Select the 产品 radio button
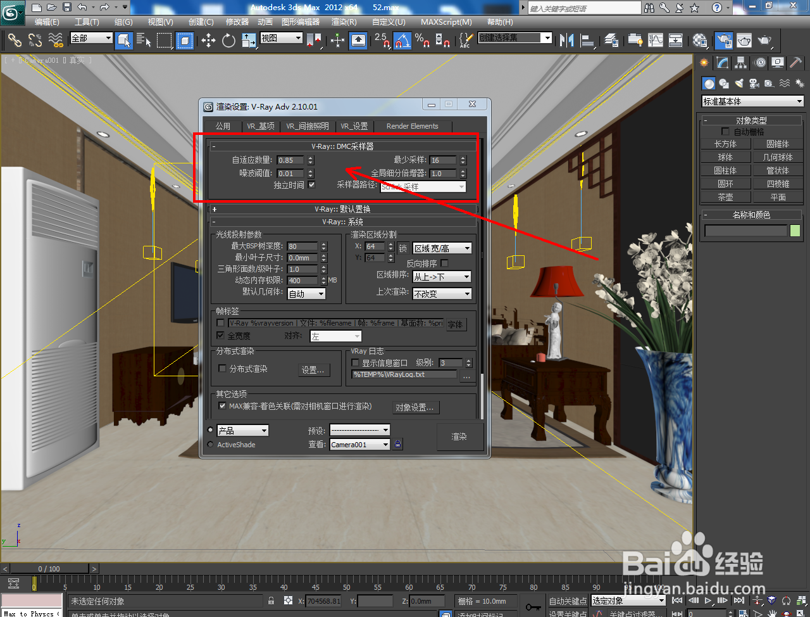 pos(210,429)
